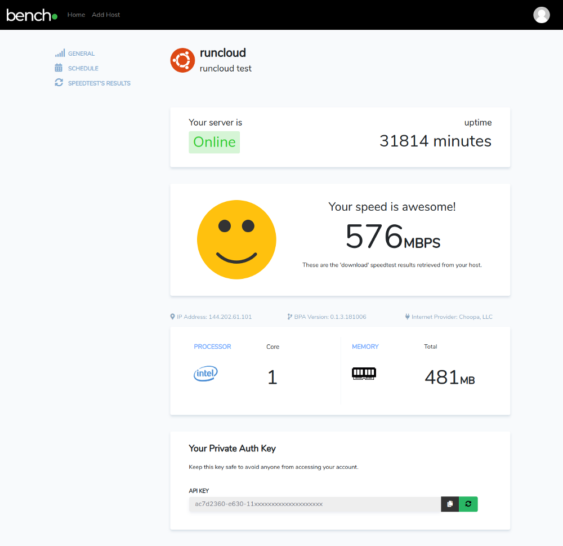Click the runcloud host name heading

pos(223,53)
